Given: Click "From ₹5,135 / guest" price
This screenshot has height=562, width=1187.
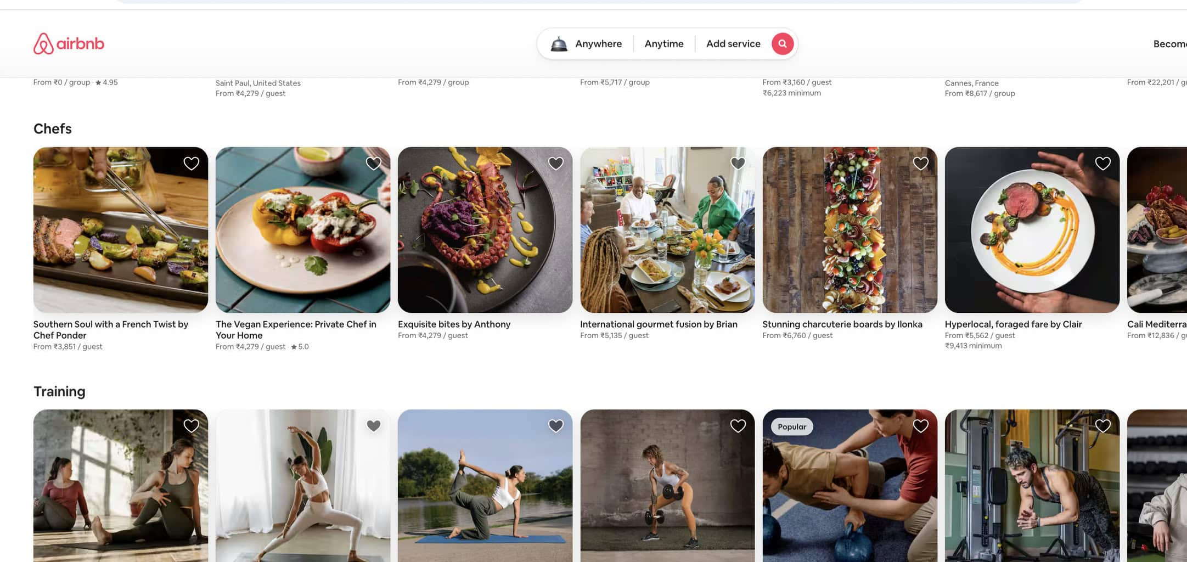Looking at the screenshot, I should [x=614, y=335].
